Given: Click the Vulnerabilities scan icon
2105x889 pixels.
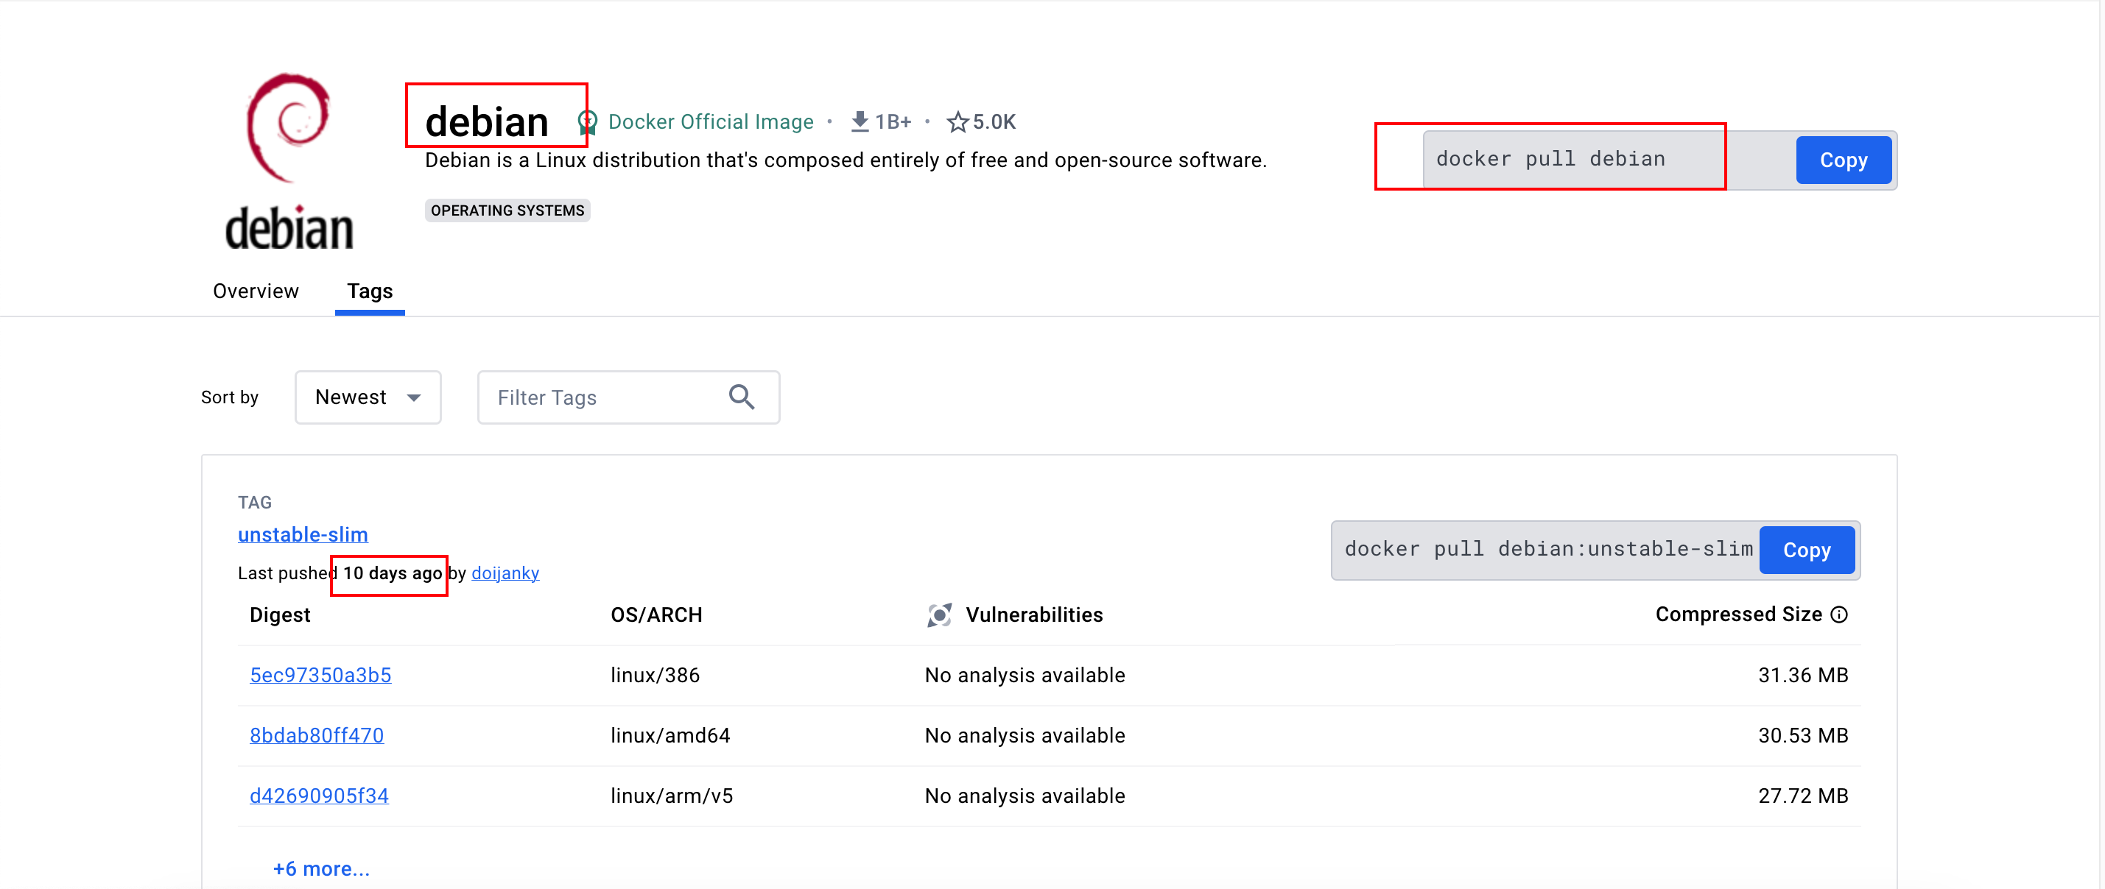Looking at the screenshot, I should point(939,614).
